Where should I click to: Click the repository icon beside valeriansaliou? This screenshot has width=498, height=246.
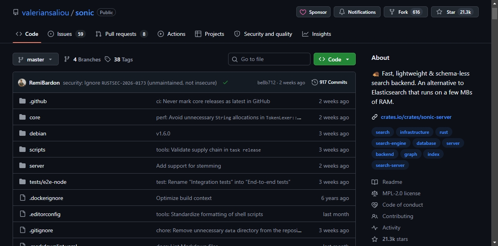16,12
